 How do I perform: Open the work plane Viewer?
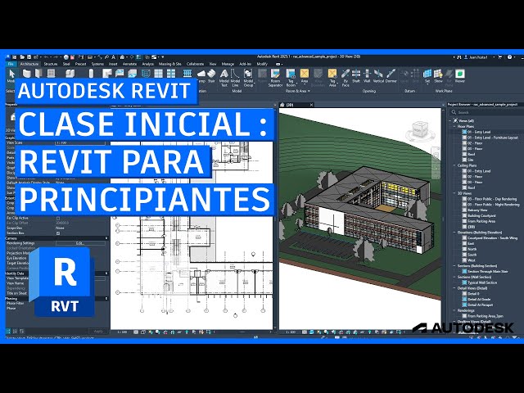pyautogui.click(x=460, y=75)
